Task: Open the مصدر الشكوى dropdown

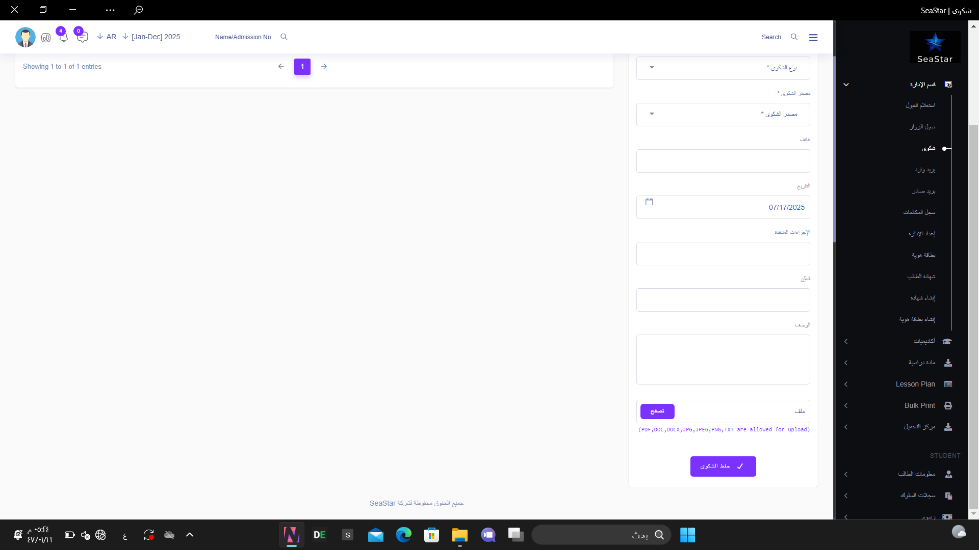Action: click(723, 114)
